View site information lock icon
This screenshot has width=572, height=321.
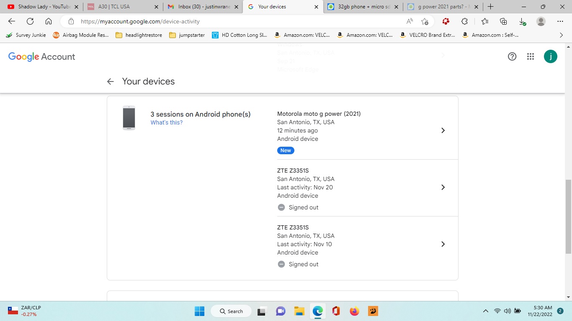click(x=71, y=21)
